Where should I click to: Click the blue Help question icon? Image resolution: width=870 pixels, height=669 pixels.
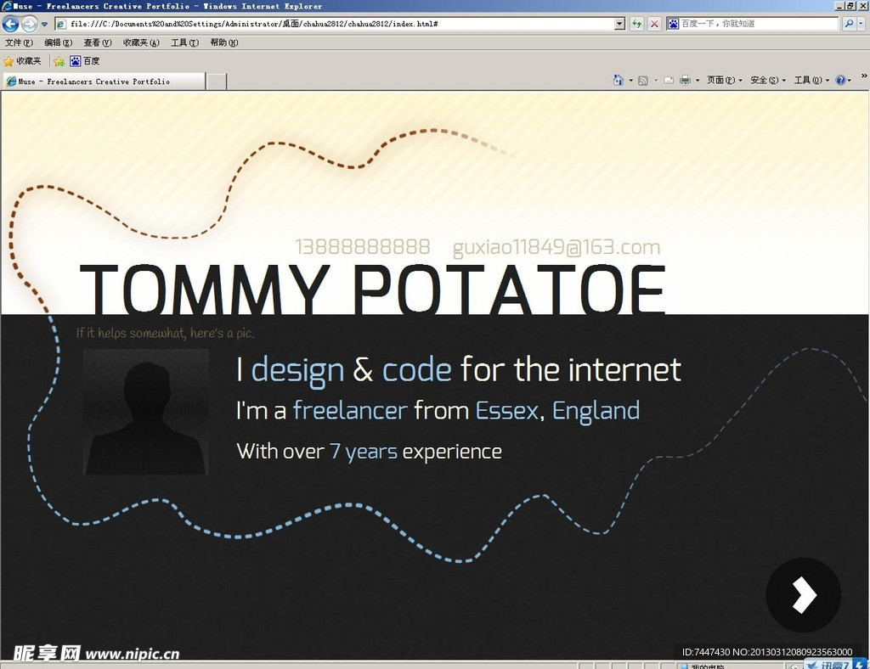pyautogui.click(x=840, y=81)
